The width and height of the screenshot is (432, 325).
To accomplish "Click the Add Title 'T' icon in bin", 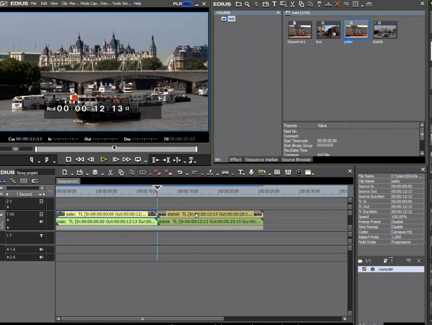I will (x=274, y=4).
